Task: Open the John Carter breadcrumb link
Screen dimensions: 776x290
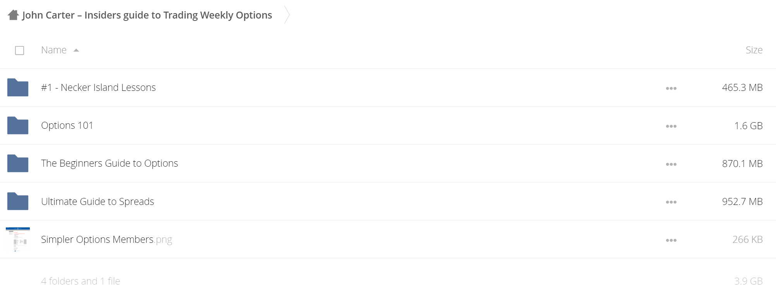Action: [x=147, y=15]
